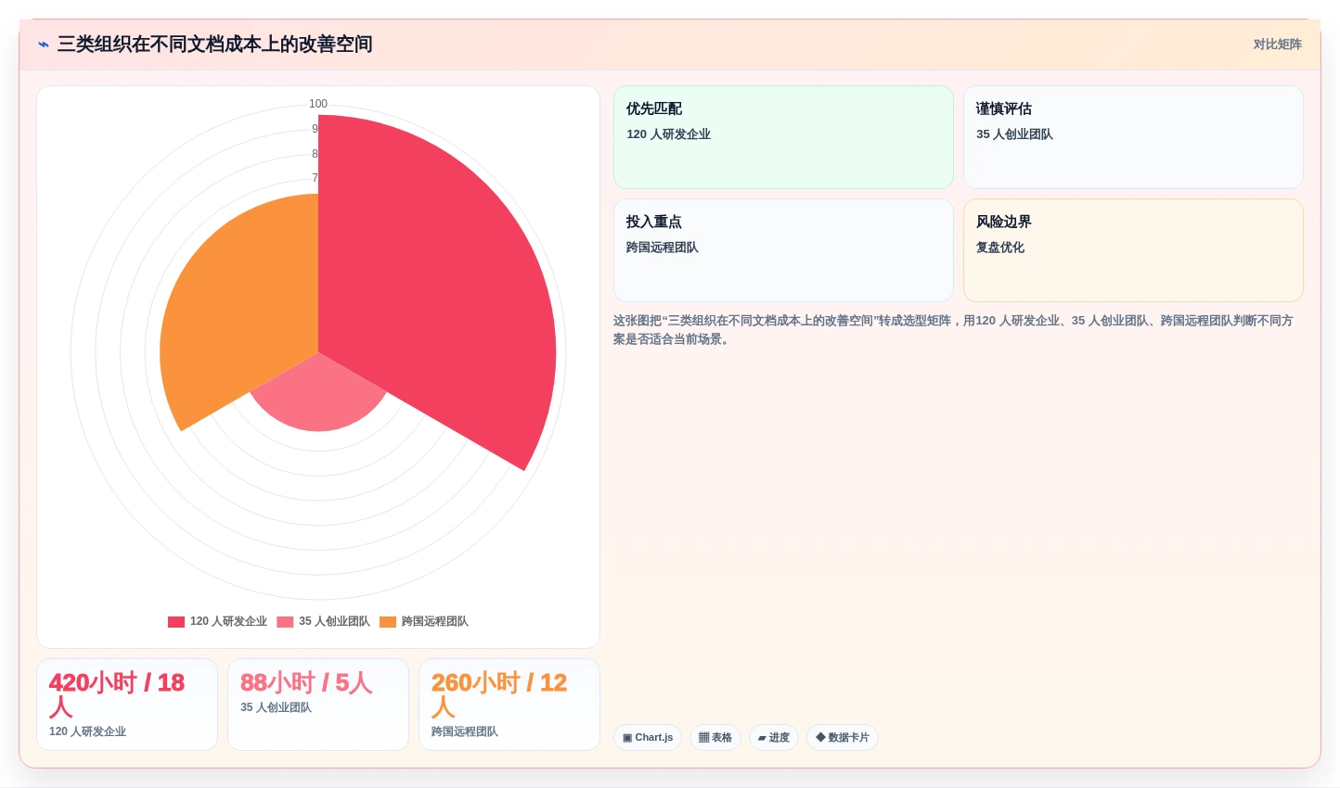
Task: Select the 进度 tag chip
Action: coord(774,738)
